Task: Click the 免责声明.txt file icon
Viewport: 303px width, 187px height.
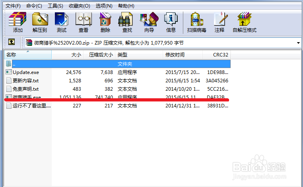Action: pos(9,89)
